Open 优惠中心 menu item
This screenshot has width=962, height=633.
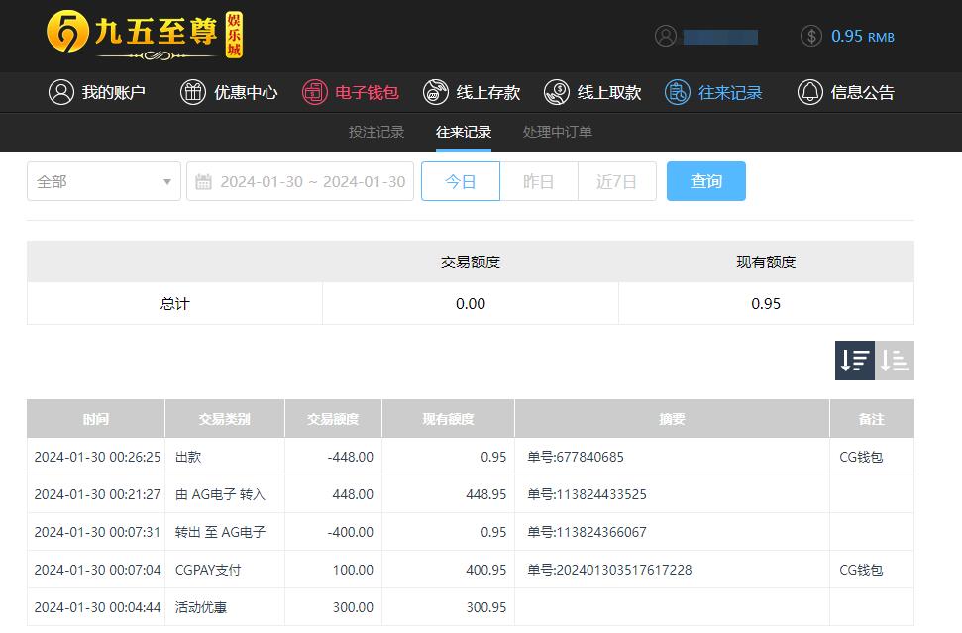(x=228, y=92)
